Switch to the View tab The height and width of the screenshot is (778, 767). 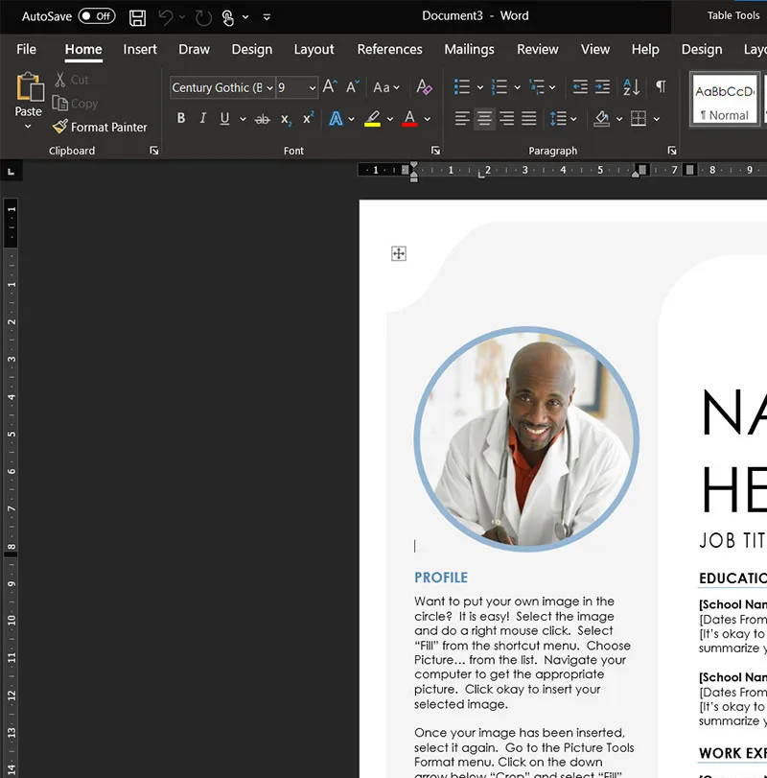[595, 49]
